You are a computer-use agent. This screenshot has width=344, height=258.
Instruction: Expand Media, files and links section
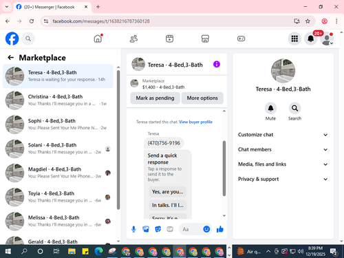283,164
